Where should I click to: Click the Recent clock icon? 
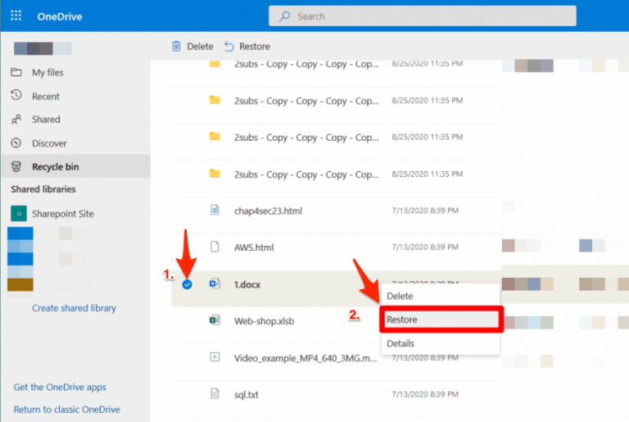(x=16, y=96)
